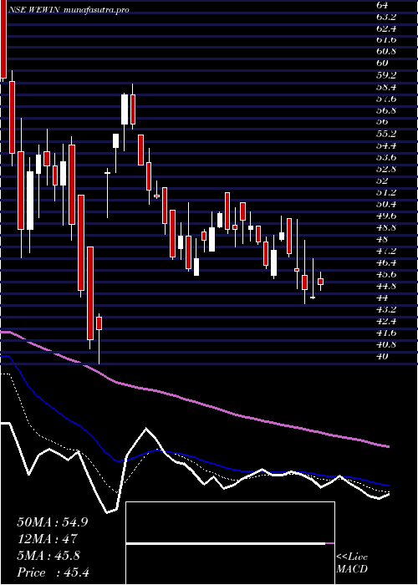This screenshot has height=585, width=418.
Task: Click the 40 price axis label
Action: 383,356
